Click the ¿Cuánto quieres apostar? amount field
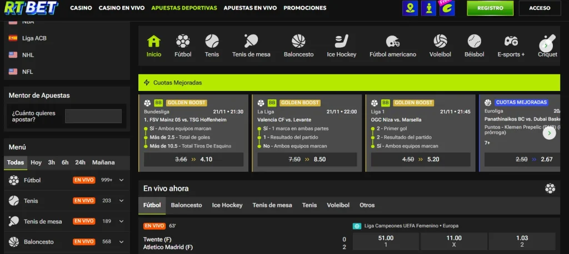 (x=93, y=116)
